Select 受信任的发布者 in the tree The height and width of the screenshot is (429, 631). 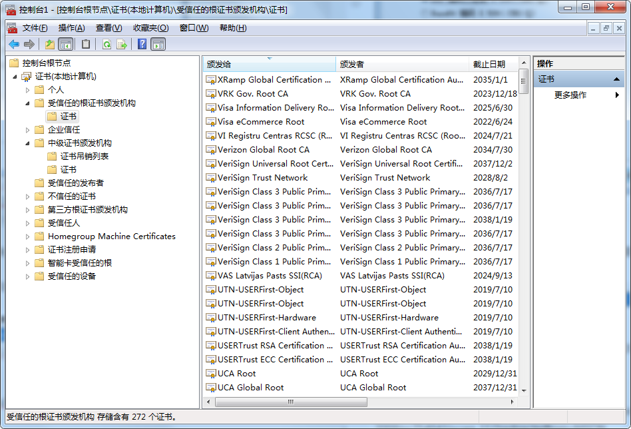point(76,183)
